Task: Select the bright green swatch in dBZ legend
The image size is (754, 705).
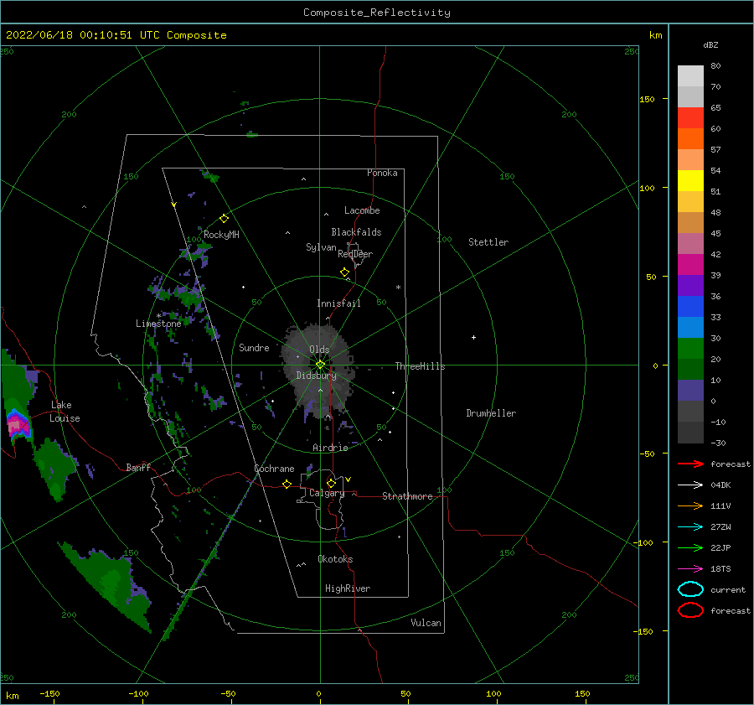Action: [690, 348]
